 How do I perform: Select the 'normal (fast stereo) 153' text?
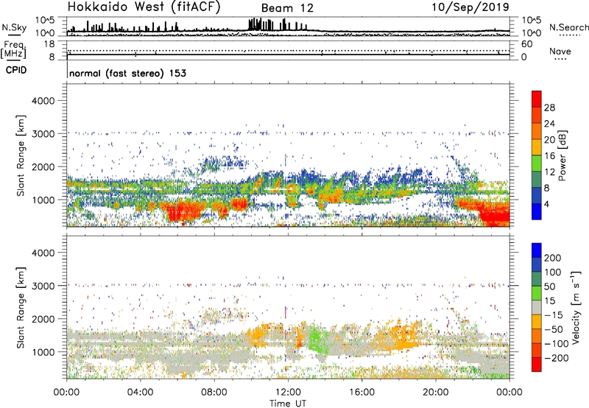point(127,73)
